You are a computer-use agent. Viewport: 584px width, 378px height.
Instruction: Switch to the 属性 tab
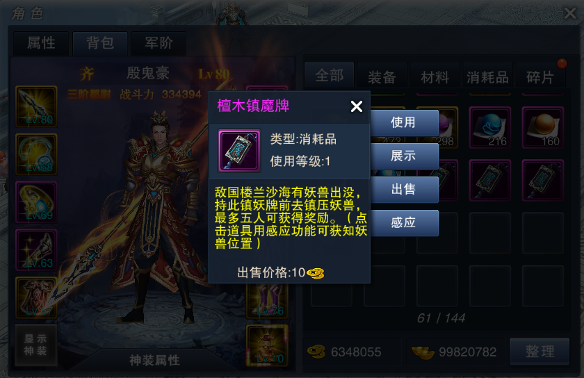click(41, 43)
